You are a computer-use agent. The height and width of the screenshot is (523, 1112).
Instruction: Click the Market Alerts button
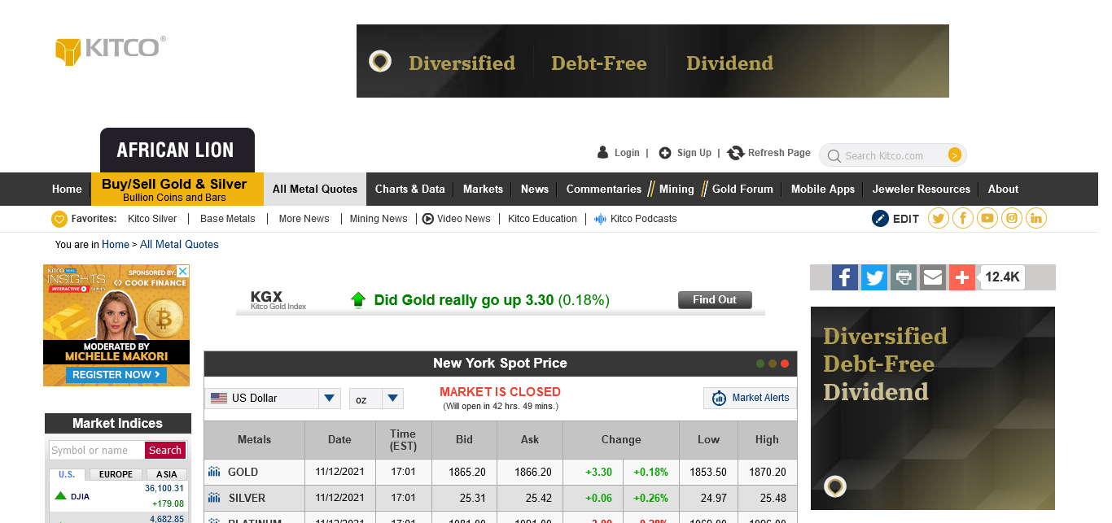(x=750, y=398)
